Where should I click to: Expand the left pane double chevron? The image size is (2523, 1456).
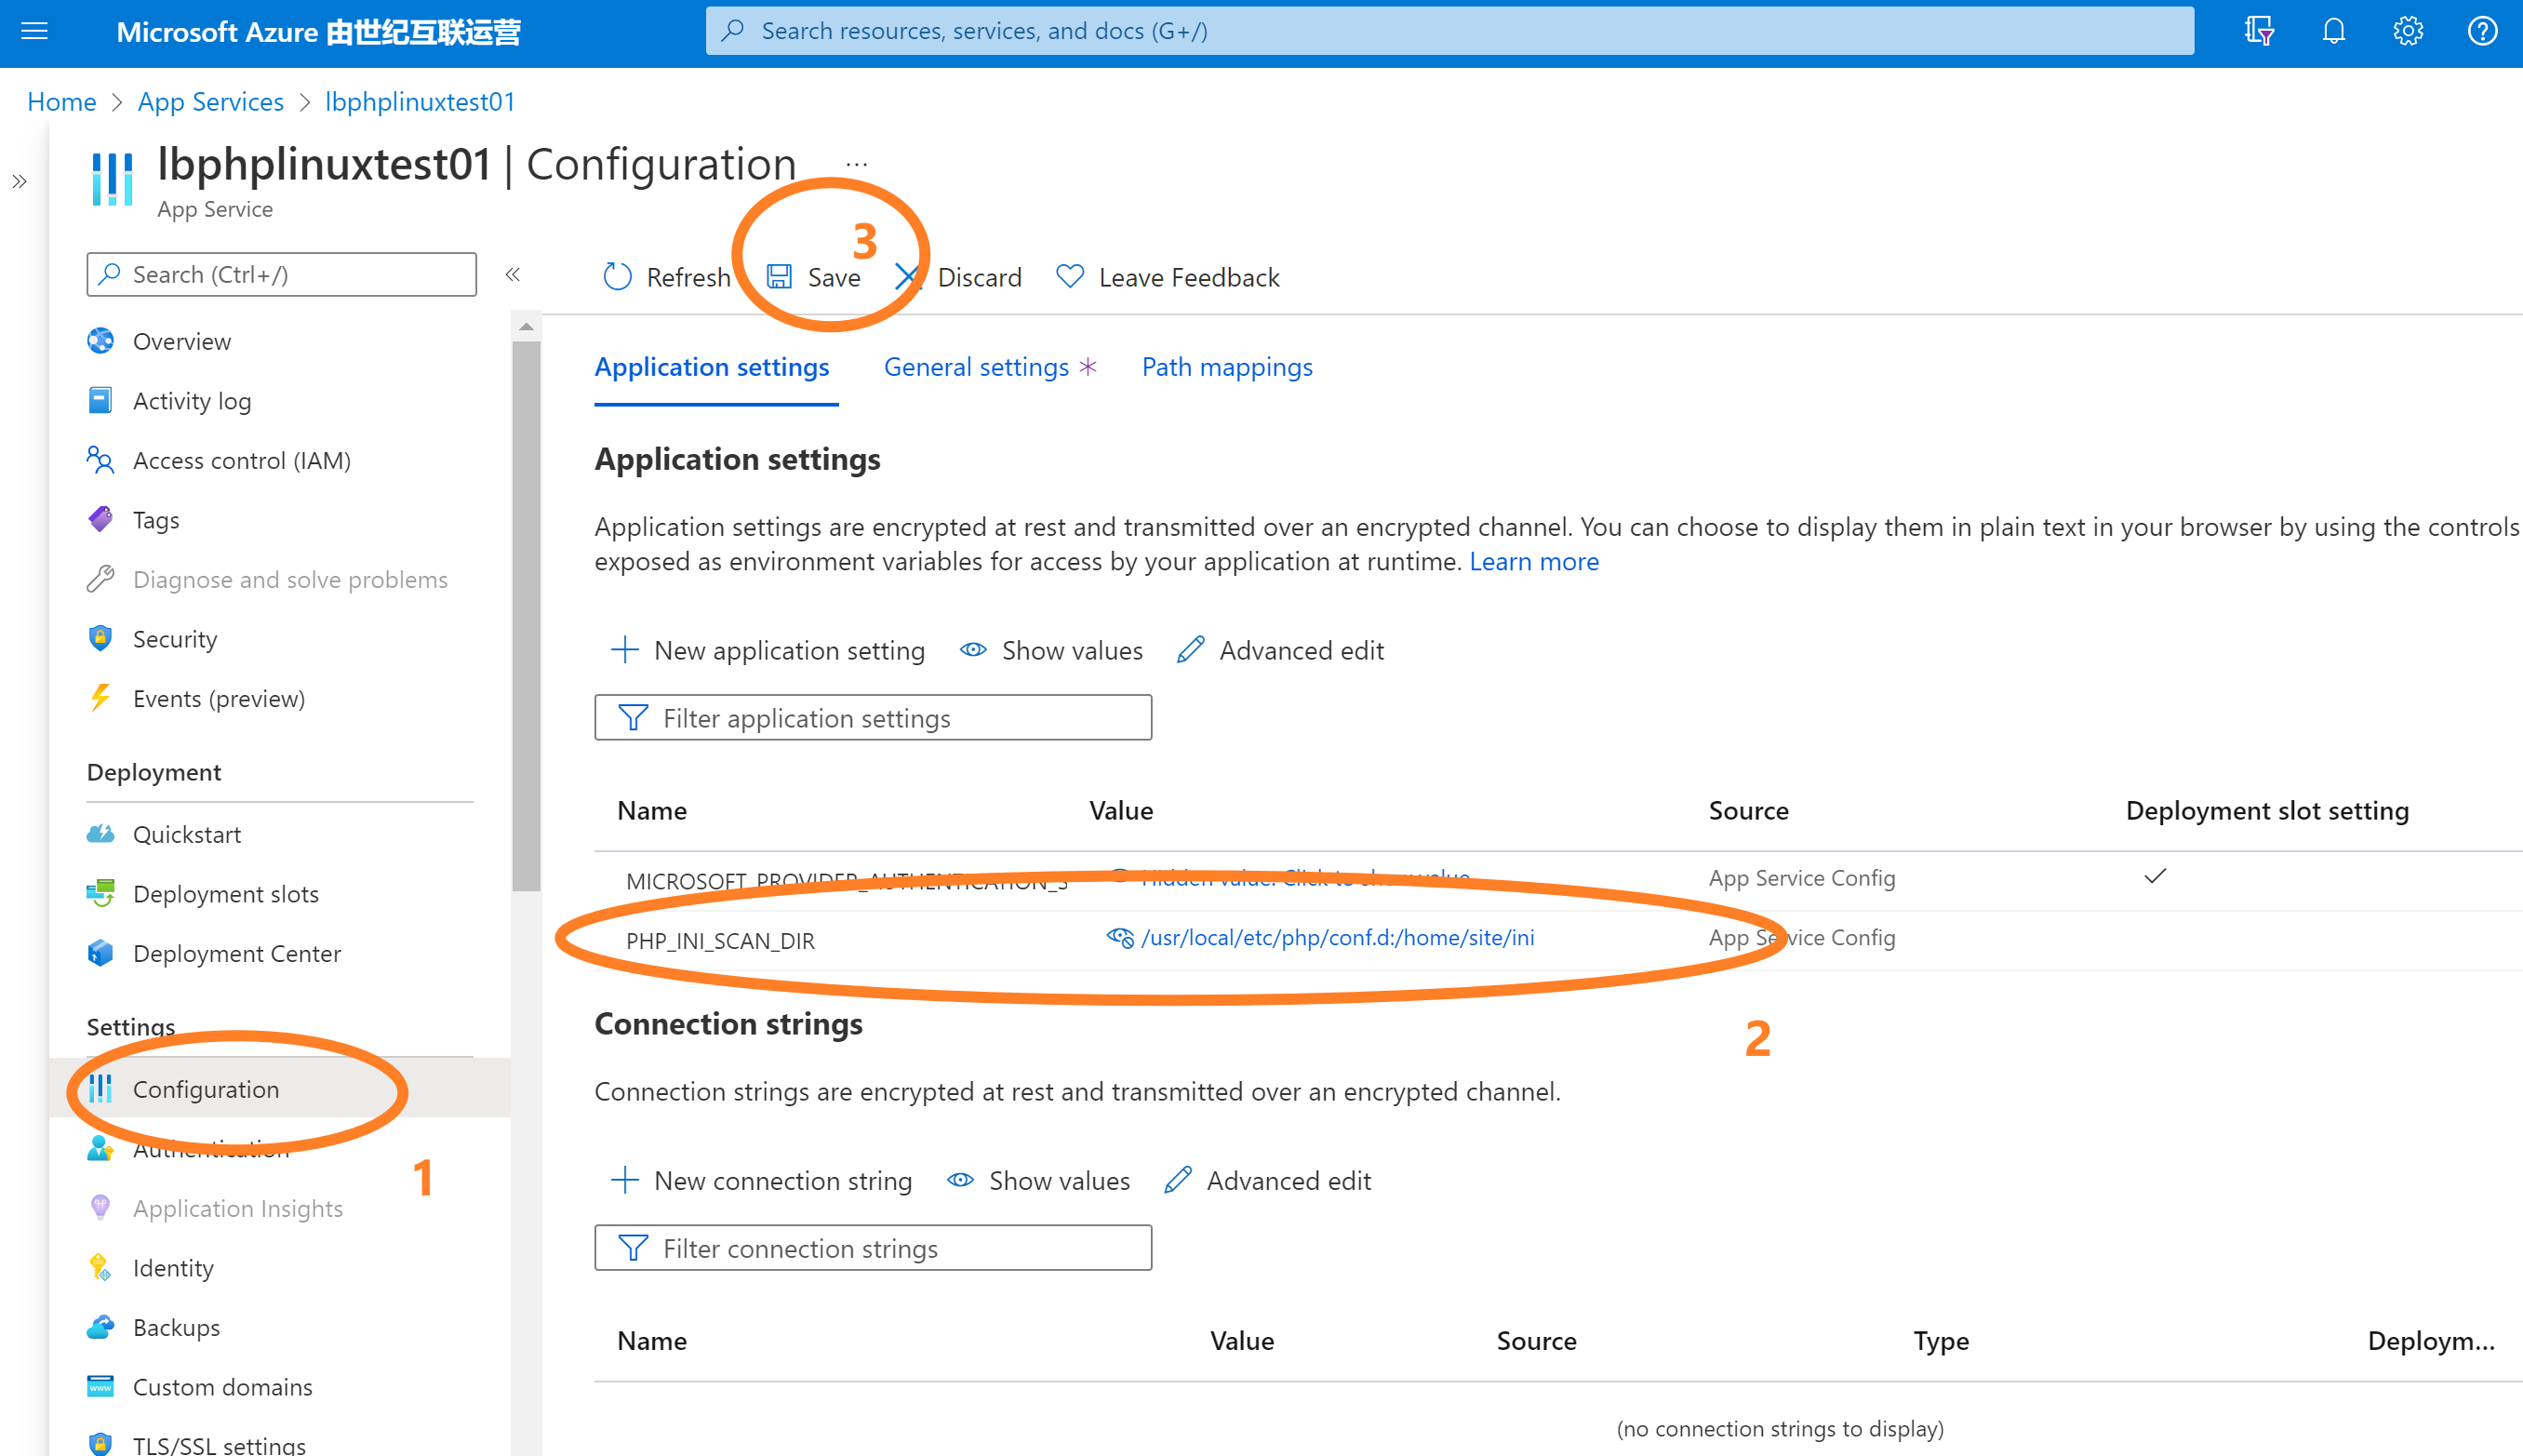click(x=19, y=181)
